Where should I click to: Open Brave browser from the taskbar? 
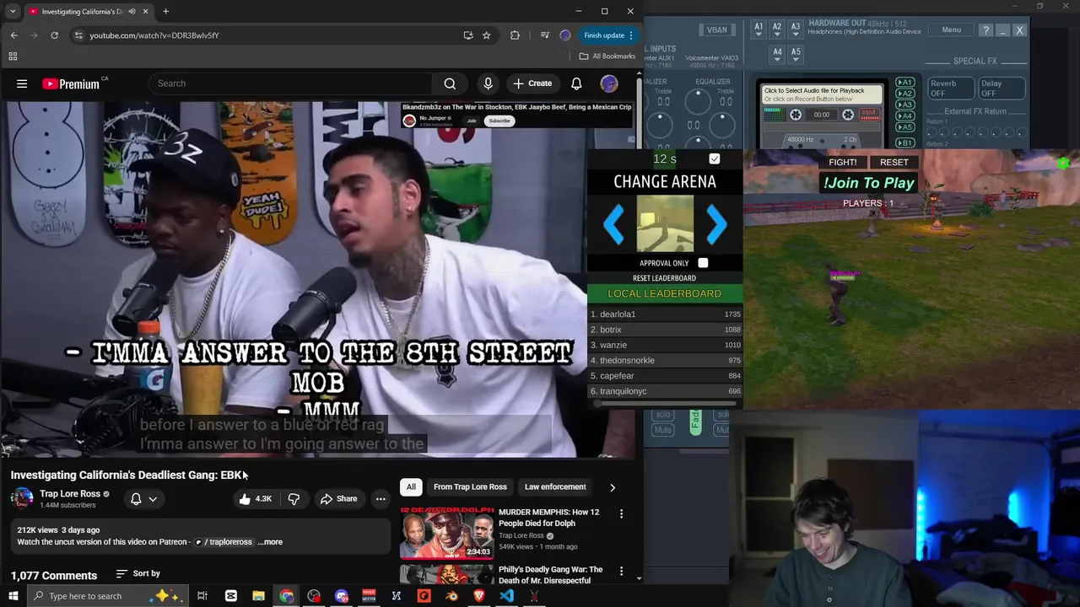click(478, 596)
